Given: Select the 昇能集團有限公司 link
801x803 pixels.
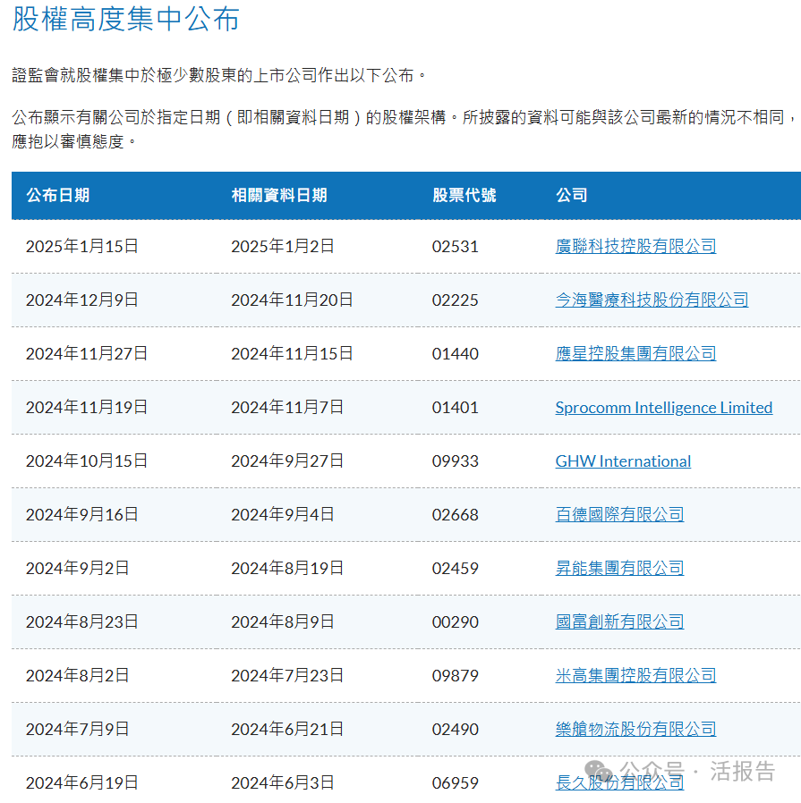Looking at the screenshot, I should coord(619,569).
